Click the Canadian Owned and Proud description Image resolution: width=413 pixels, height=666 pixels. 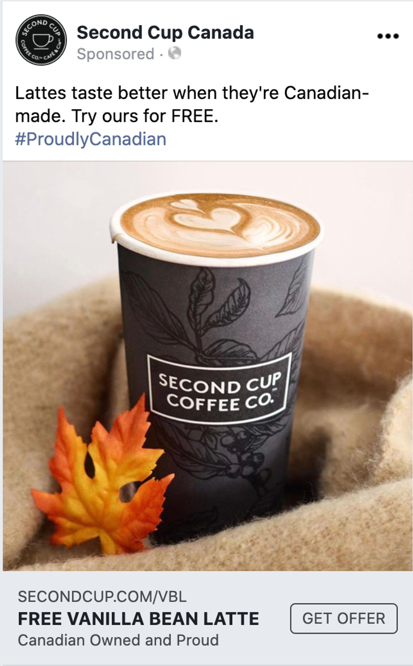(118, 640)
